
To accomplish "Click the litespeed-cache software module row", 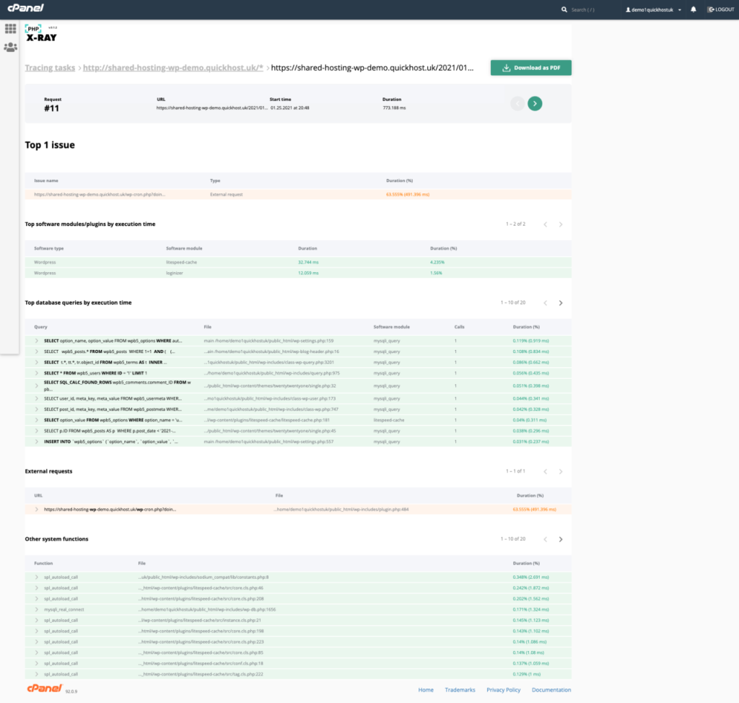I will tap(298, 262).
